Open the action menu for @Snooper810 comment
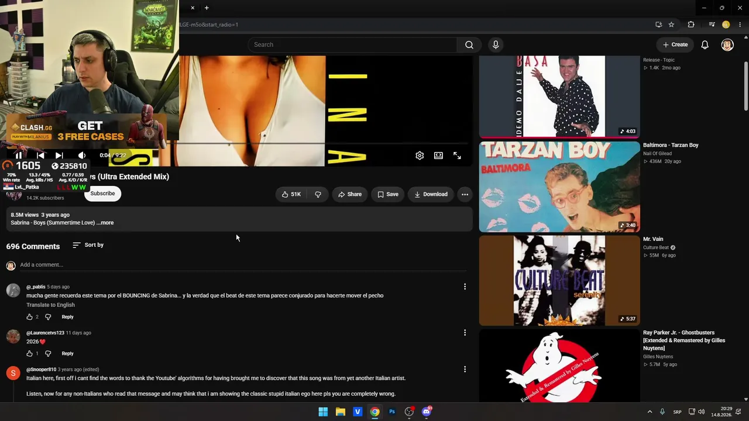This screenshot has width=749, height=421. point(465,370)
